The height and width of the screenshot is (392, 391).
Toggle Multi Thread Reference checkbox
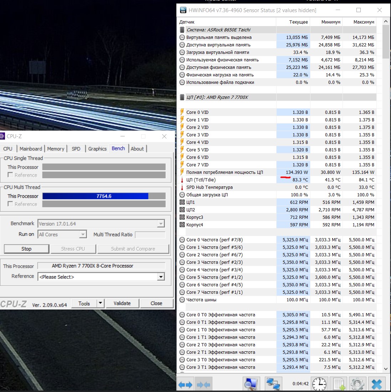[x=10, y=204]
